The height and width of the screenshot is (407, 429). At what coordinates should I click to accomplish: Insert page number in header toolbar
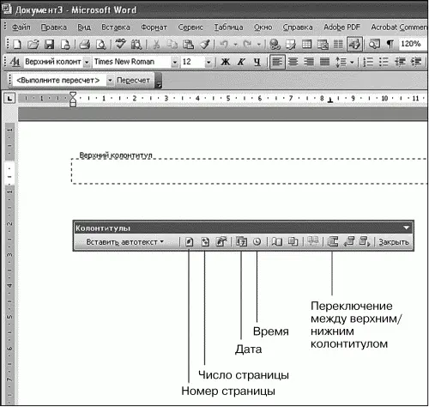[x=189, y=242]
